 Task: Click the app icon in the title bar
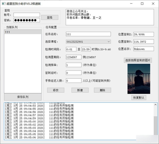pyautogui.click(x=4, y=4)
